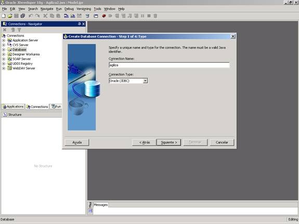The height and width of the screenshot is (224, 299).
Task: Expand the Designer Workarea node
Action: point(4,54)
